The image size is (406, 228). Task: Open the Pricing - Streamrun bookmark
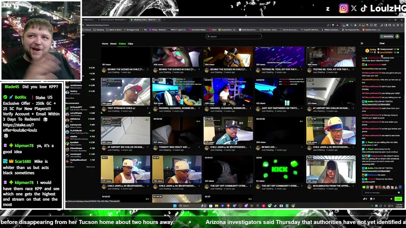tap(158, 30)
